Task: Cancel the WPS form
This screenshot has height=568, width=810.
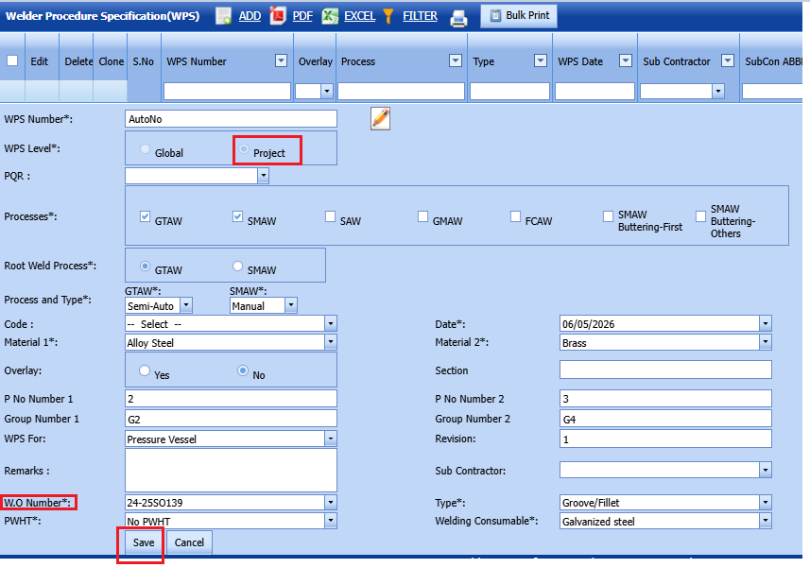Action: [x=189, y=542]
